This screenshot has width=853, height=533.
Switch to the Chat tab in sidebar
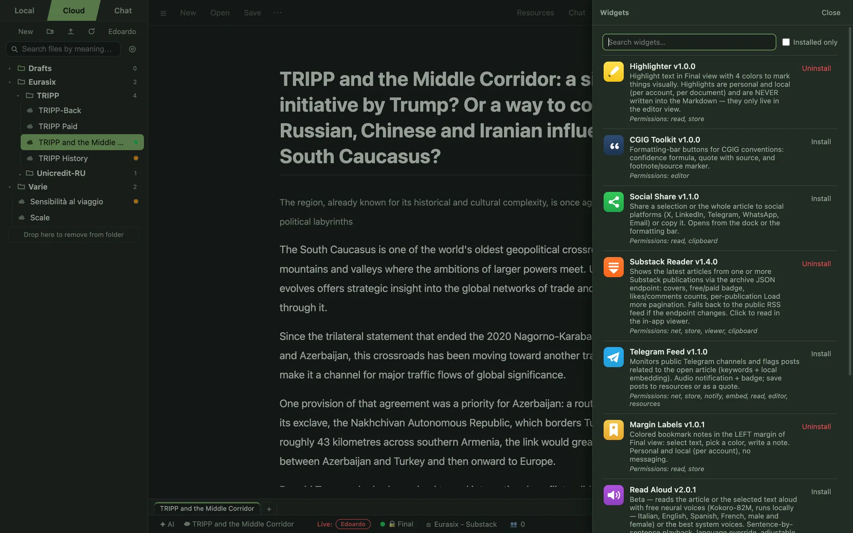click(123, 11)
